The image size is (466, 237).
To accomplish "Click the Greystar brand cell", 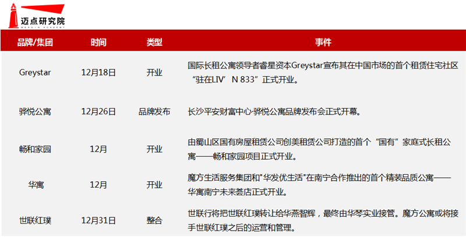I will pyautogui.click(x=35, y=73).
